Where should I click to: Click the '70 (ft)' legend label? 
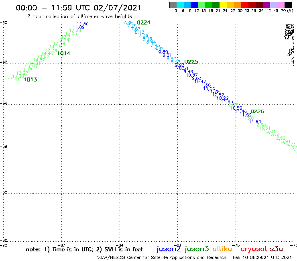[x=287, y=10]
